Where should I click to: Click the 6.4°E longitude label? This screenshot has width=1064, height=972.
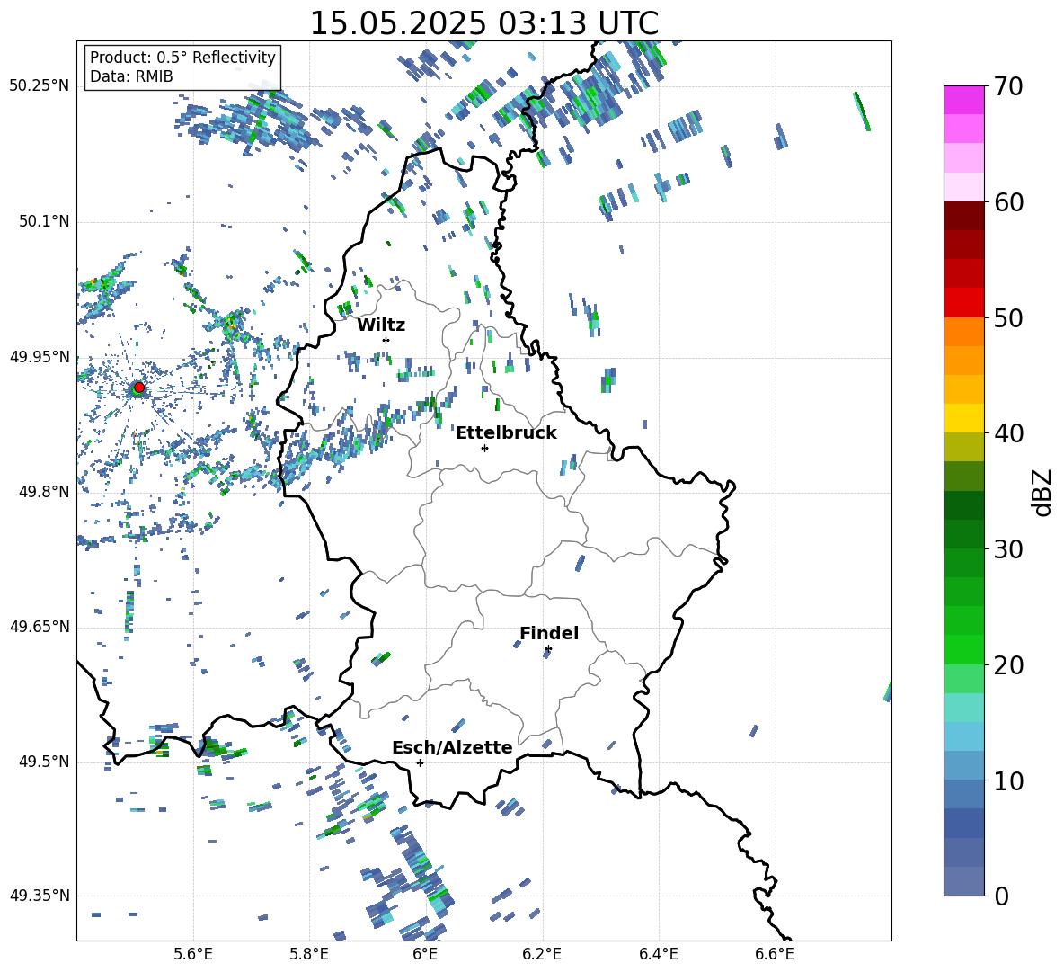click(x=658, y=954)
